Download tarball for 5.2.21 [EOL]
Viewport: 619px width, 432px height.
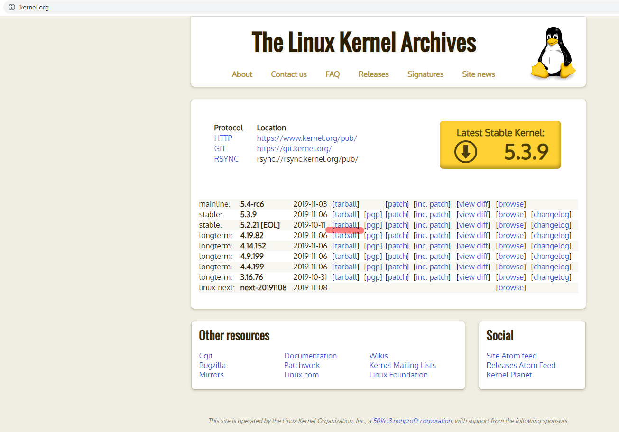[x=346, y=225]
